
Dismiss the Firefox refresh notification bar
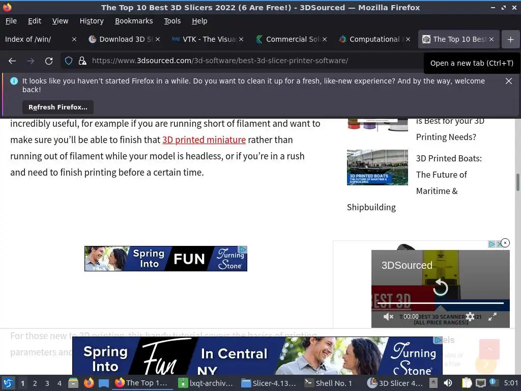click(x=508, y=81)
